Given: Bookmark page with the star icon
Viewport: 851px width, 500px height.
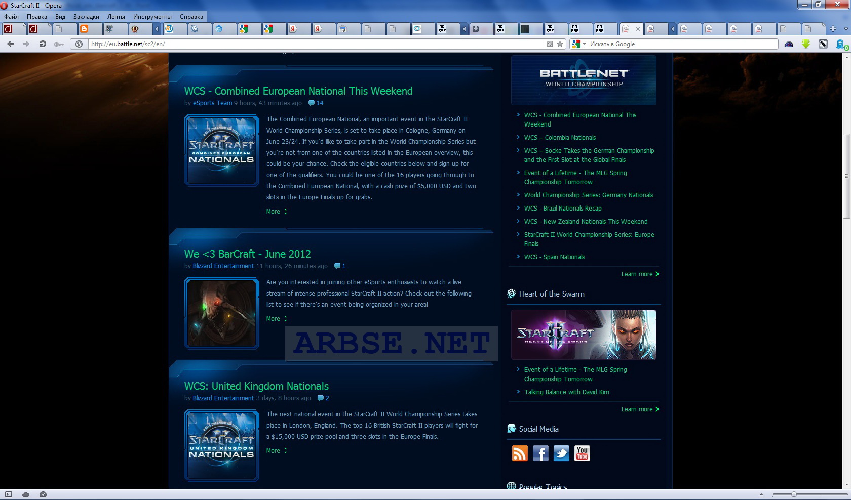Looking at the screenshot, I should click(560, 44).
